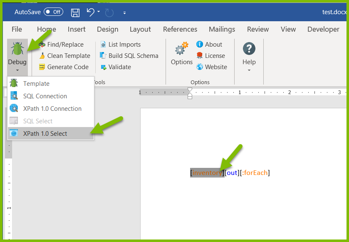This screenshot has width=349, height=242.
Task: Click the Redo icon
Action: [x=109, y=12]
